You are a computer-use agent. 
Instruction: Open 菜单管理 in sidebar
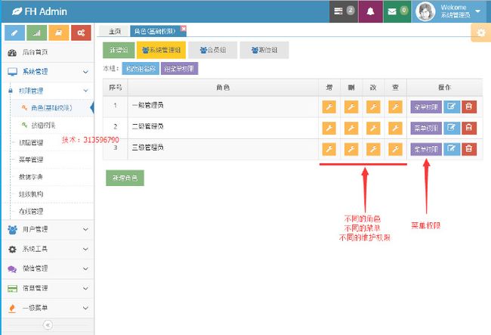click(x=52, y=160)
